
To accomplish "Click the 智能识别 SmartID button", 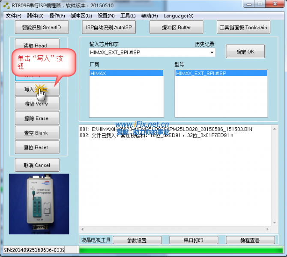I will click(x=41, y=27).
